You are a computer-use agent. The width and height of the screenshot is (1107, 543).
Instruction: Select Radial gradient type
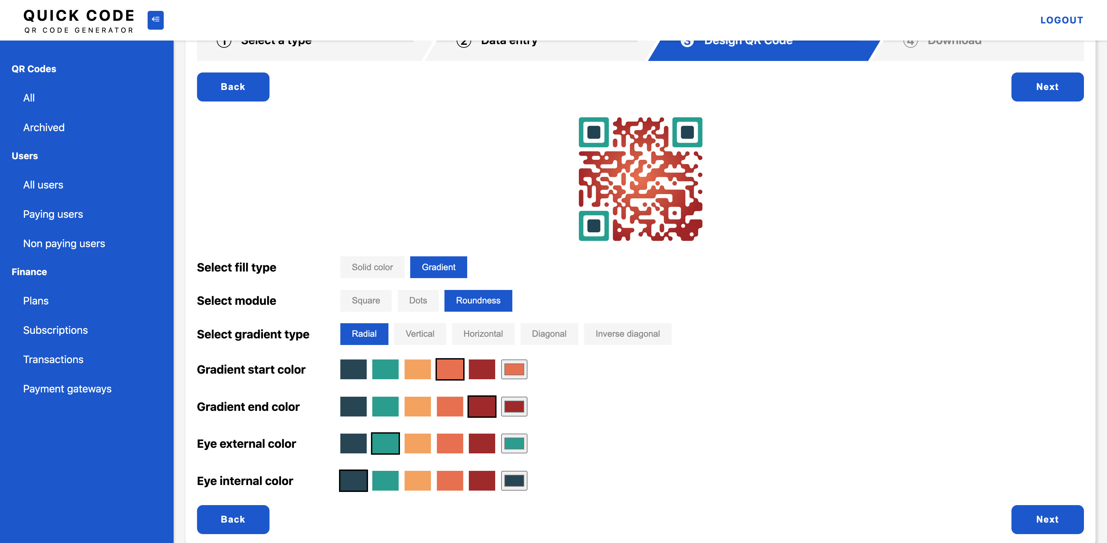coord(364,334)
